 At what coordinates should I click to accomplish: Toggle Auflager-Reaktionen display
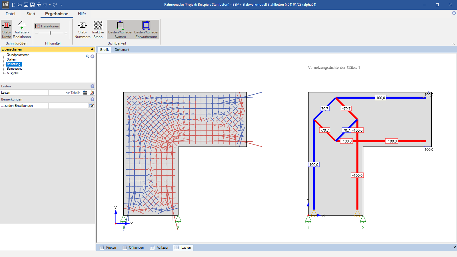pos(22,29)
